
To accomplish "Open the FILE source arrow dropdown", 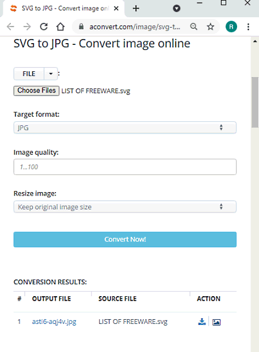I will (51, 74).
